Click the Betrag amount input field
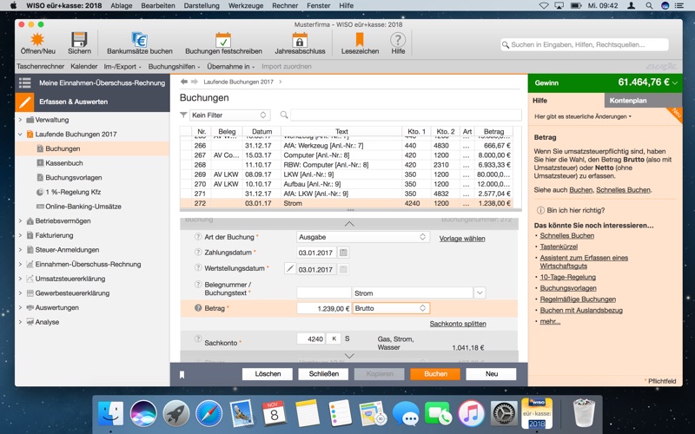This screenshot has height=434, width=695. (323, 308)
